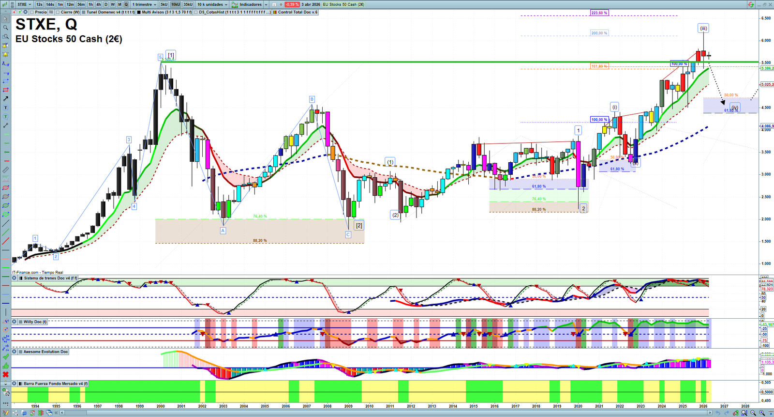
Task: Click the black Multi Avisos color swatch
Action: pos(139,12)
